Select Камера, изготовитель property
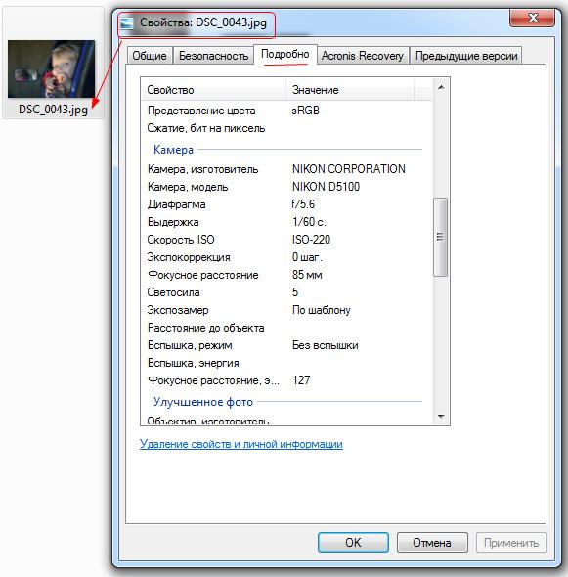The width and height of the screenshot is (568, 577). [x=202, y=169]
